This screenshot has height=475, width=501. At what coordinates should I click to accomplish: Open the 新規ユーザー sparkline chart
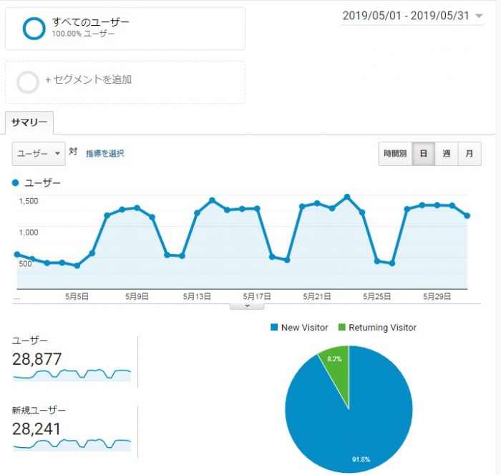point(72,444)
